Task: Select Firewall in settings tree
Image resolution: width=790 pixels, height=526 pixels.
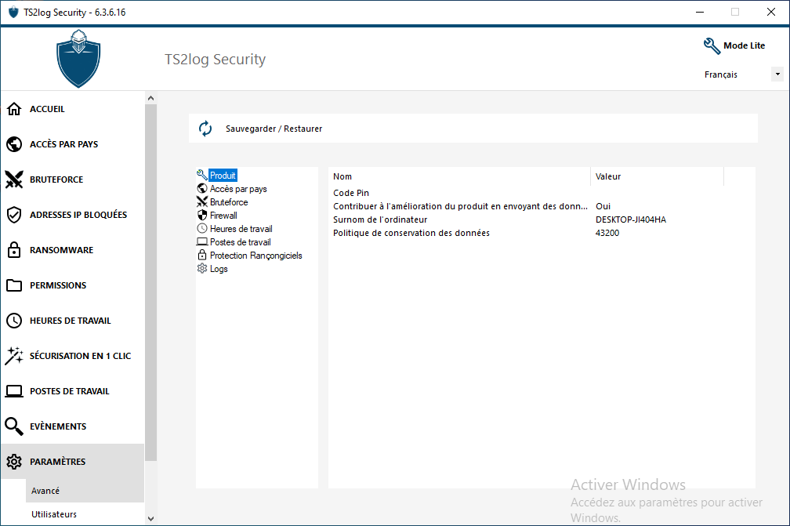Action: (223, 216)
